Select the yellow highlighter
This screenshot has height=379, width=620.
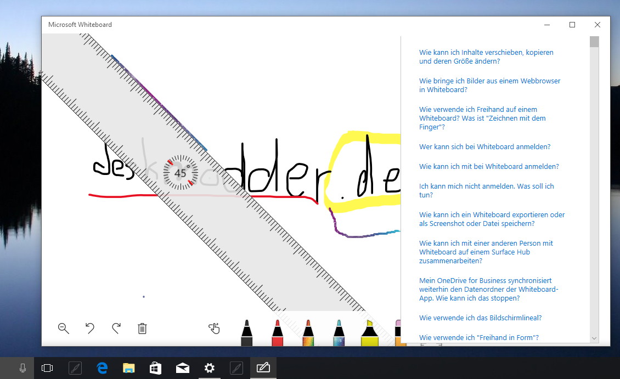point(370,333)
